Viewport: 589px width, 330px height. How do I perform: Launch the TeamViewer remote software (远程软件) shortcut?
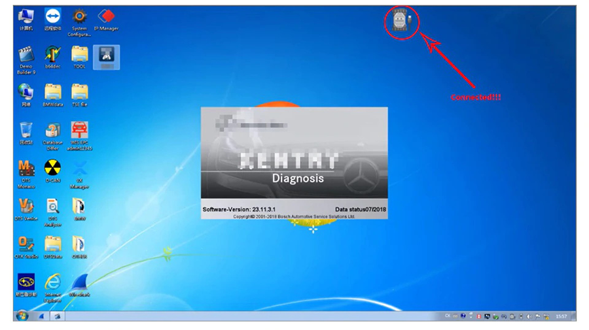pyautogui.click(x=52, y=20)
